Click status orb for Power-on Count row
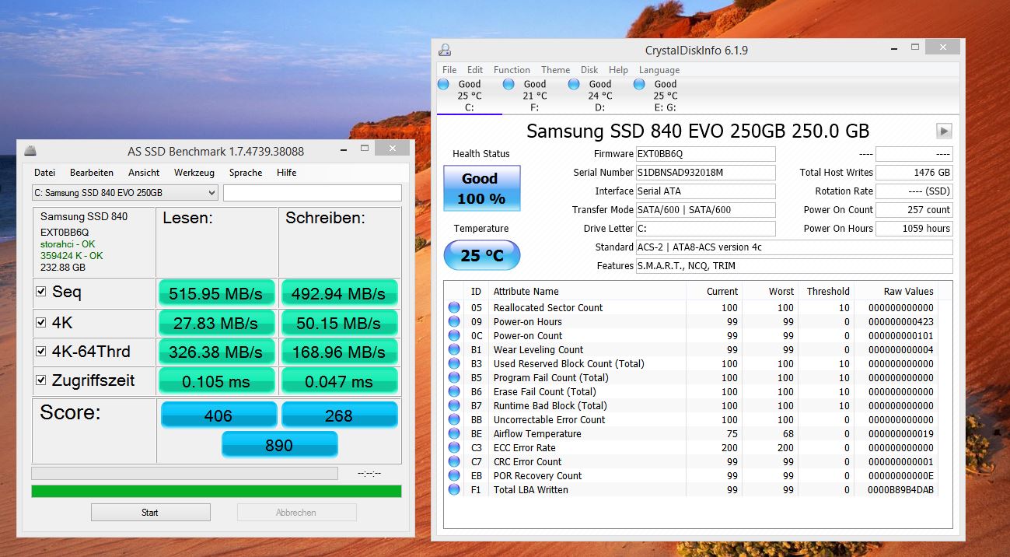This screenshot has height=557, width=1010. tap(454, 335)
